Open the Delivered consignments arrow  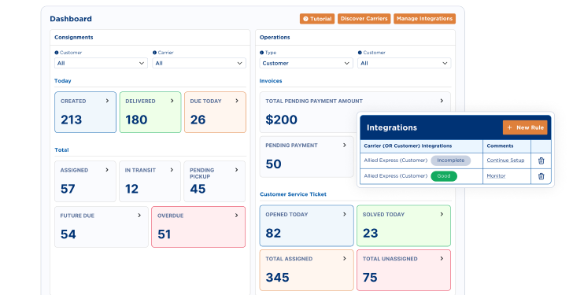click(x=172, y=101)
